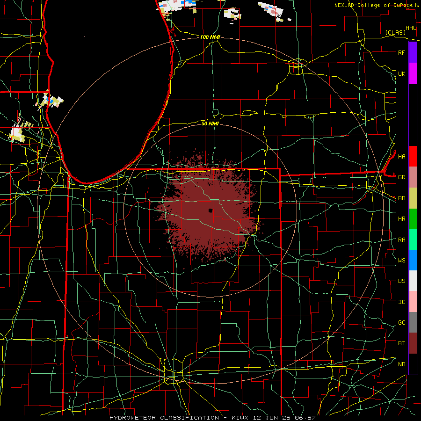
Task: Select the GR legend label
Action: click(401, 177)
